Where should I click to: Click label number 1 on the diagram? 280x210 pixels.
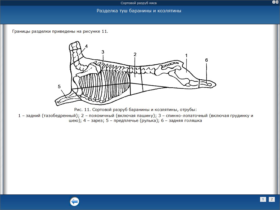(186, 56)
